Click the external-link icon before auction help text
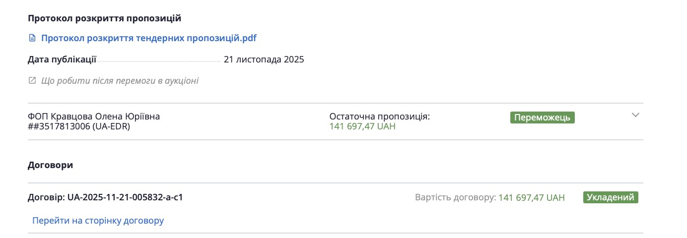 [32, 80]
